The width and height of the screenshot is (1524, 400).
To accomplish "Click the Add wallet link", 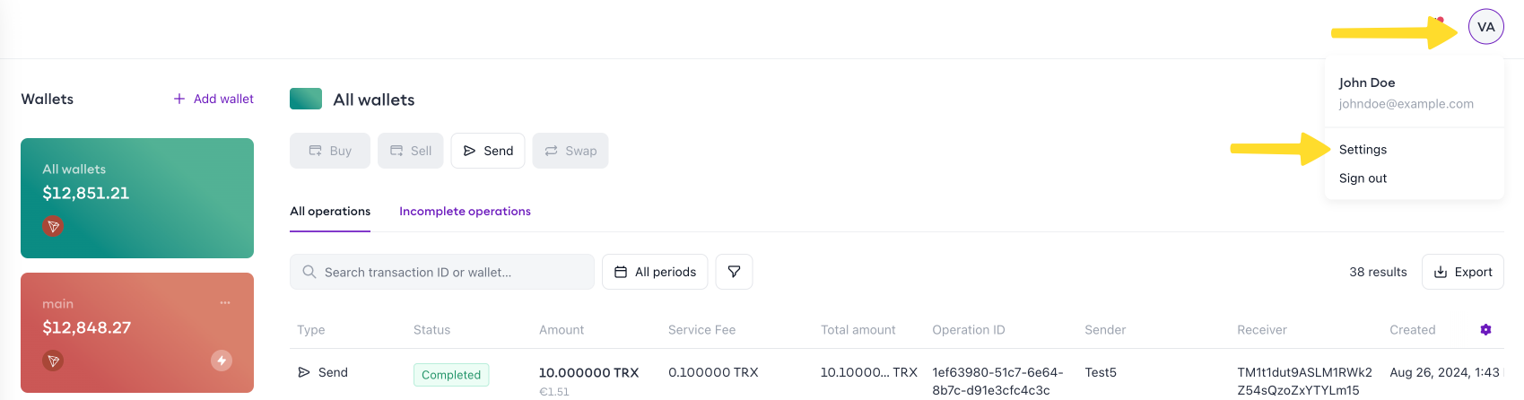I will coord(213,99).
